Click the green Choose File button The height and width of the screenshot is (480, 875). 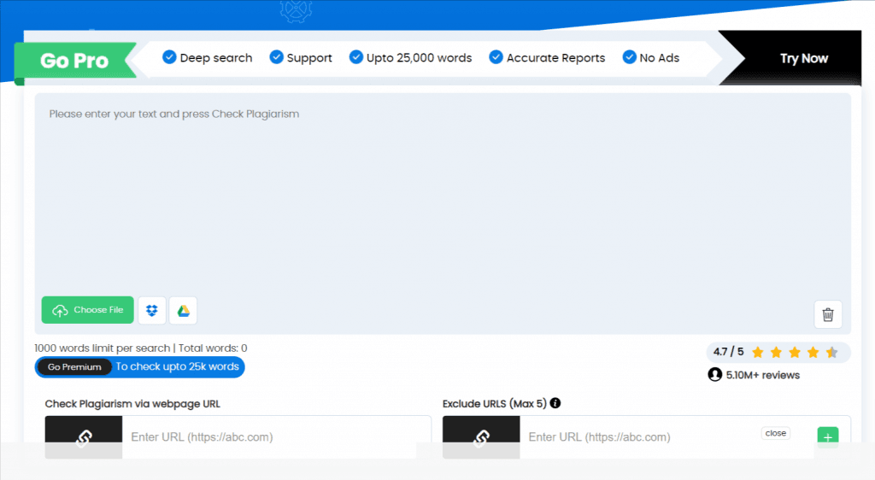pos(87,310)
